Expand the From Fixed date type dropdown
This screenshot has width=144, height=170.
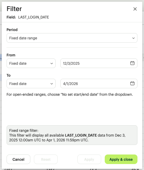pyautogui.click(x=31, y=63)
